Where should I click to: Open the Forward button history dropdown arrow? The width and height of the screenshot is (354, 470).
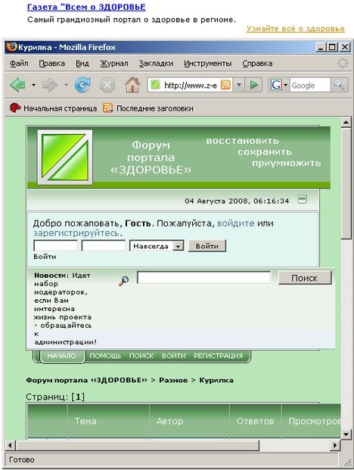[67, 85]
